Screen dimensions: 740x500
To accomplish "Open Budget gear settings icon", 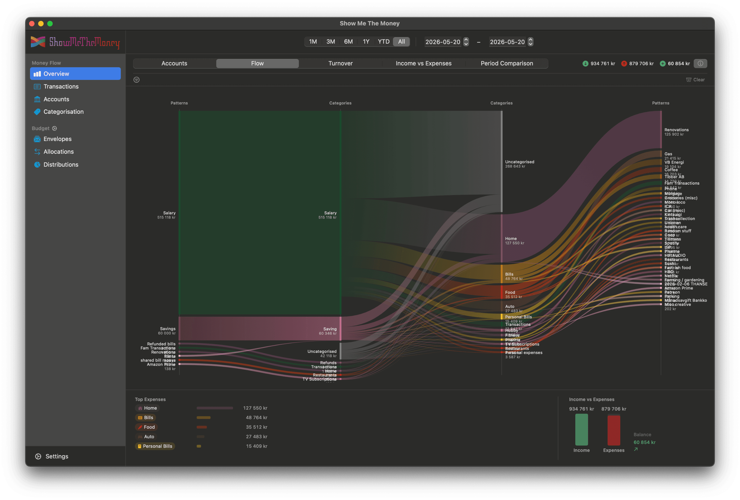I will point(54,128).
